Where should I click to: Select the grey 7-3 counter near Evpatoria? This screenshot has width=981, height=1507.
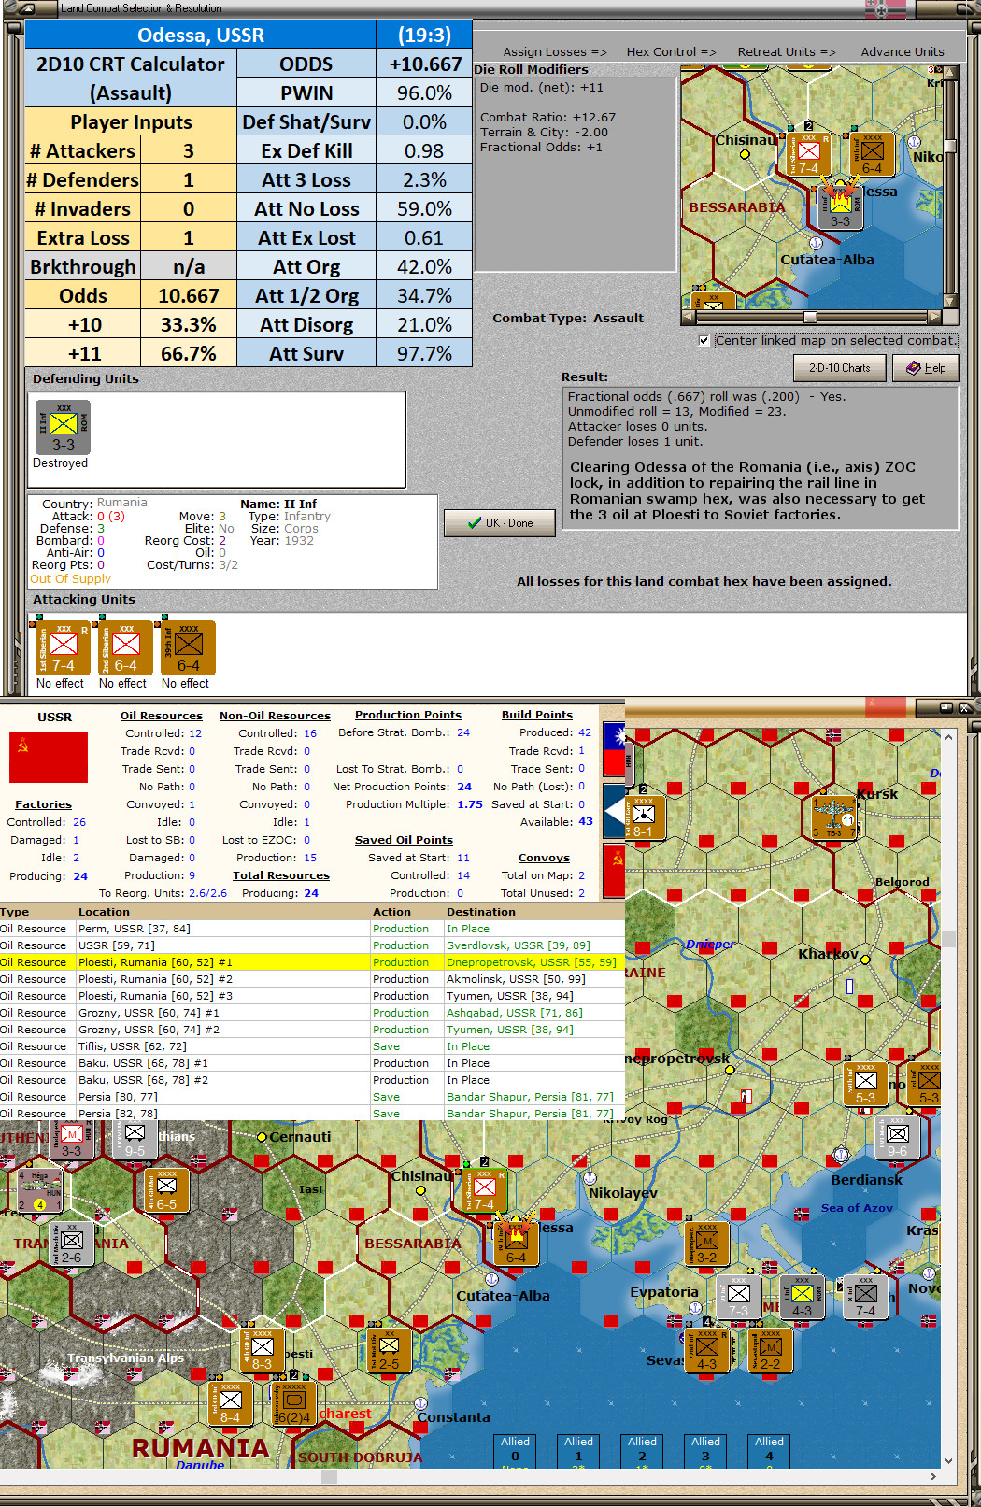[x=738, y=1296]
